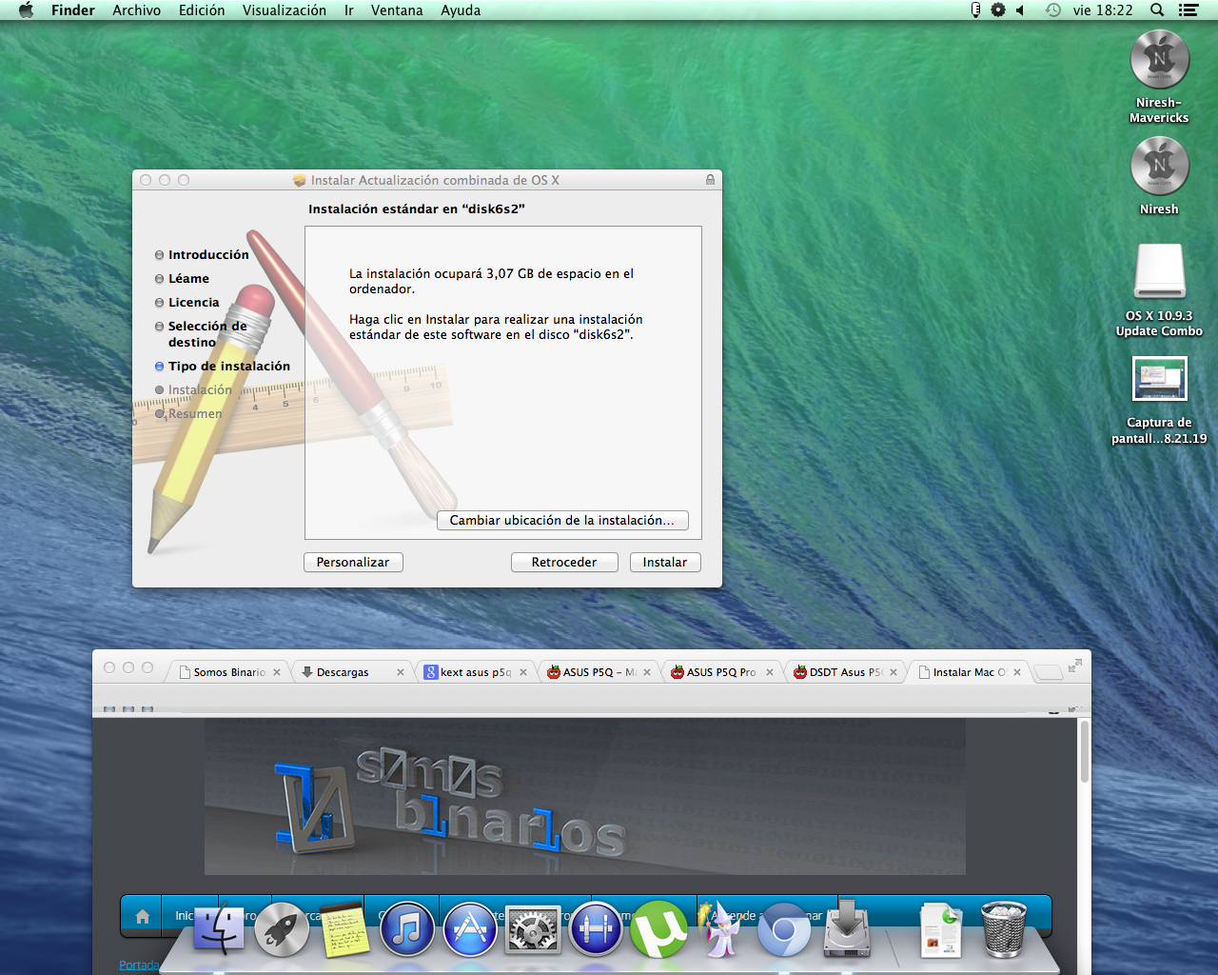
Task: Open the Trash in the Dock
Action: pos(1004,929)
